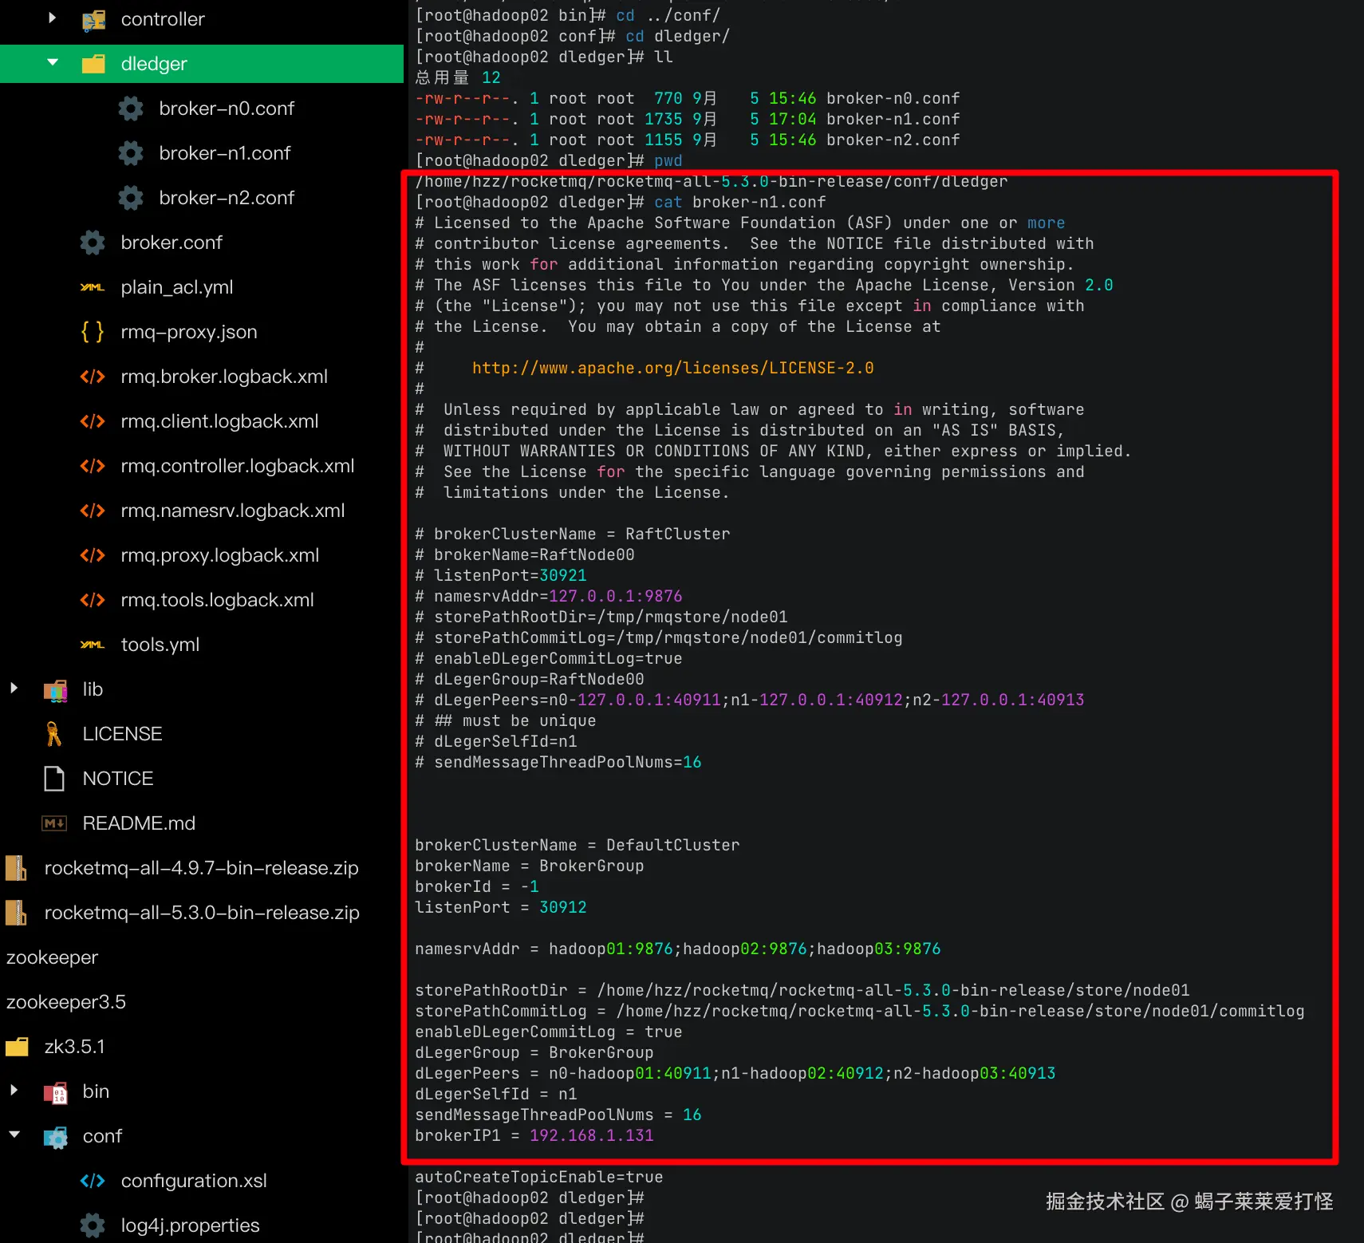
Task: Select rocketmq-all-5.3.0-bin-release.zip file name
Action: 202,913
